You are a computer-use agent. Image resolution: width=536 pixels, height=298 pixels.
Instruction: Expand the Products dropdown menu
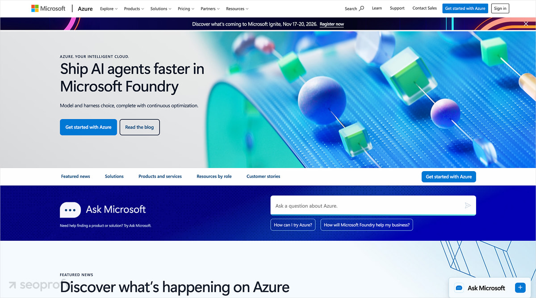tap(134, 8)
